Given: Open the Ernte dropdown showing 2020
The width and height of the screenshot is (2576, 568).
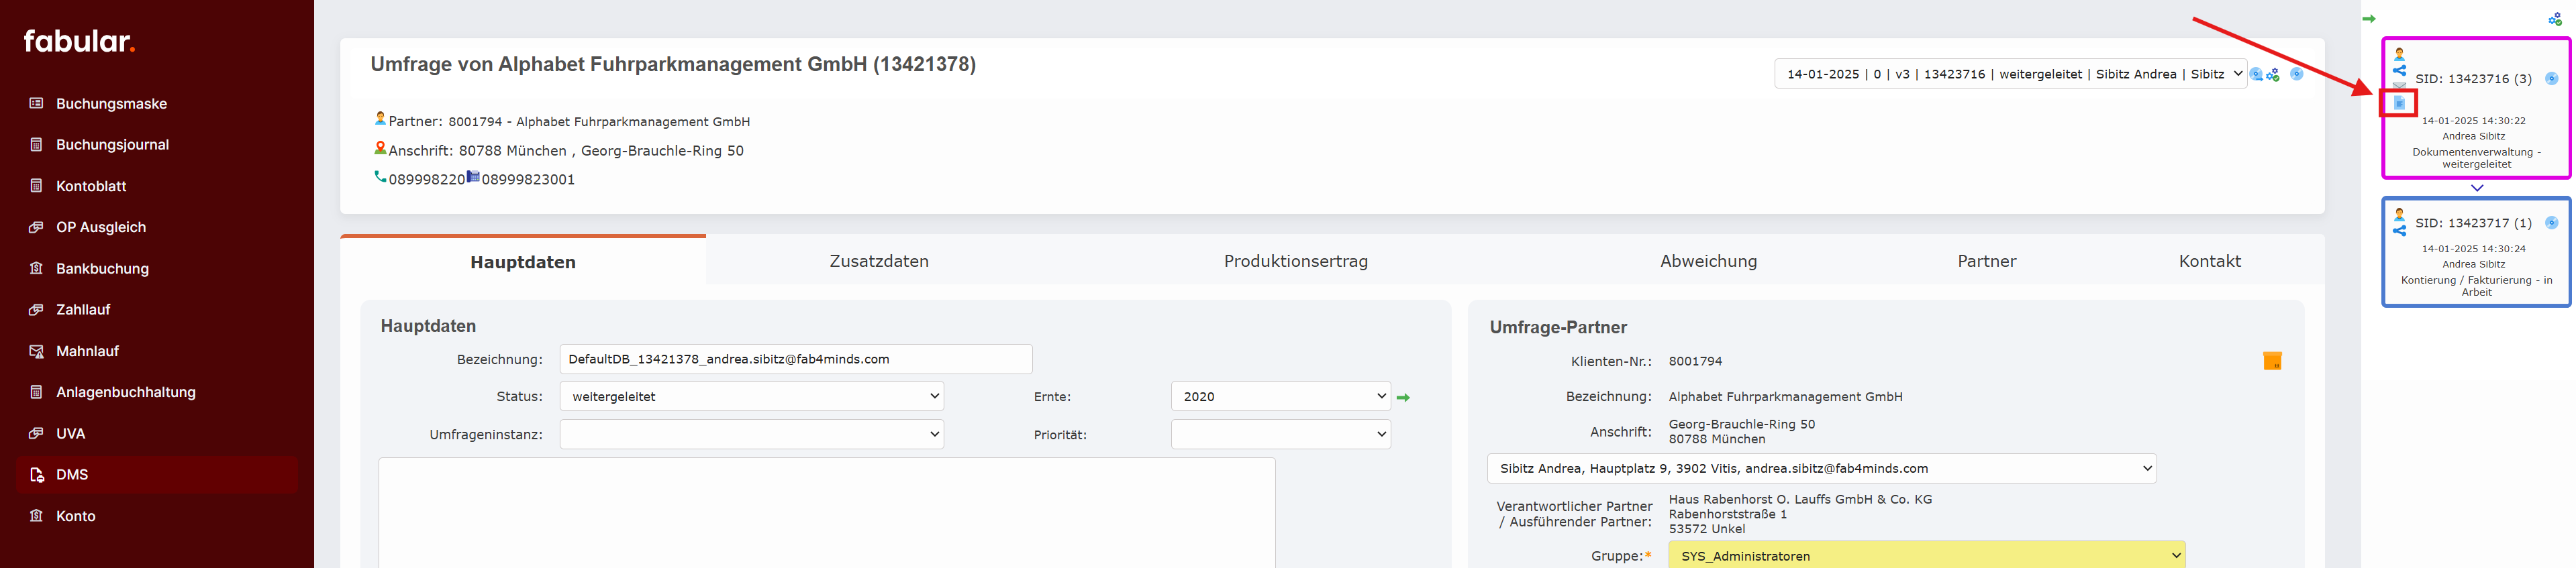Looking at the screenshot, I should 1280,397.
